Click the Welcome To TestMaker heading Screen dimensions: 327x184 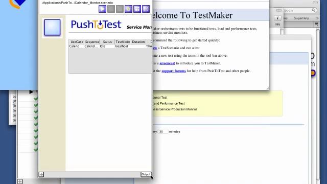(192, 15)
